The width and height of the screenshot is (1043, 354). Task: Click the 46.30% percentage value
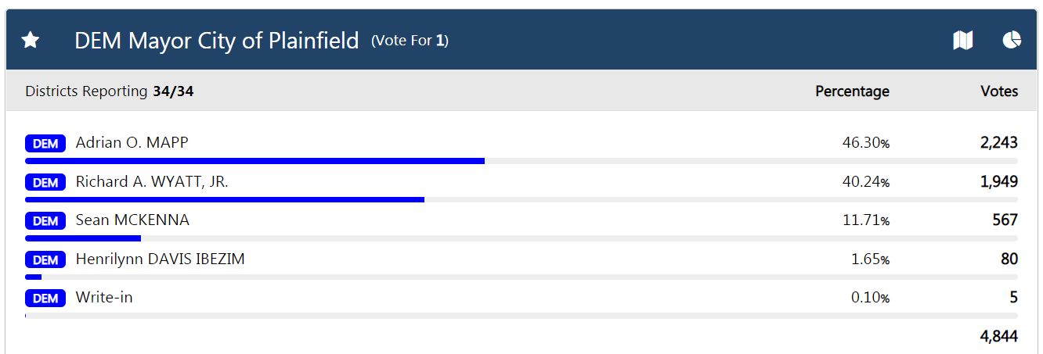tap(865, 143)
